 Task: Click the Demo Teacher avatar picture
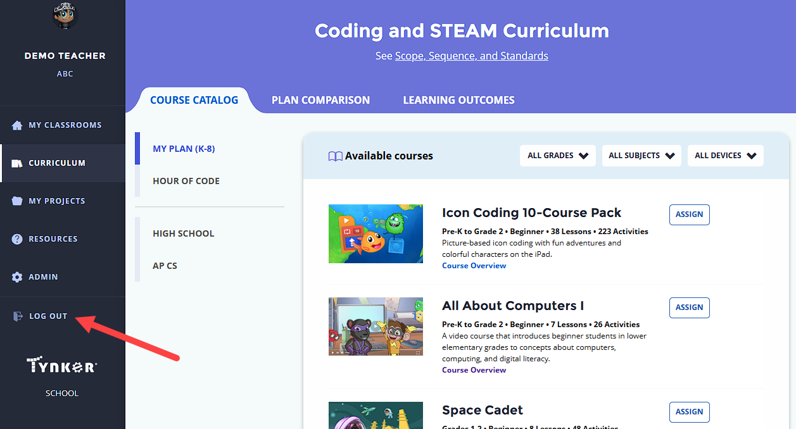point(65,16)
